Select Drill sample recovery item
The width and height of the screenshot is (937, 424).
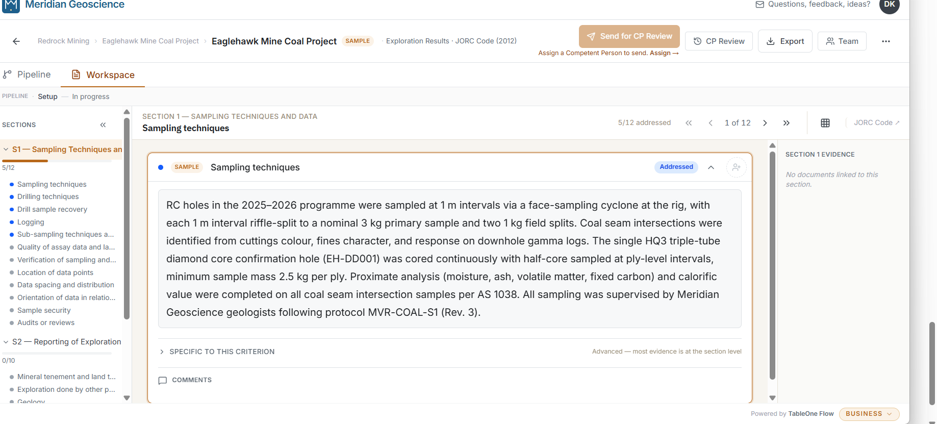(52, 210)
